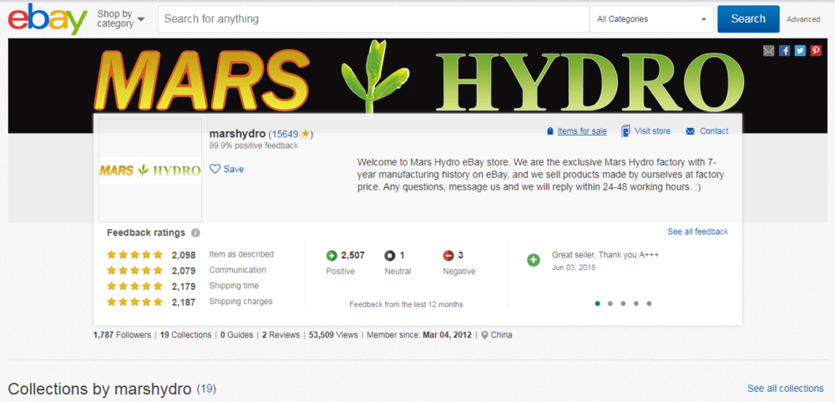Click feedback score 15649 link
Viewport: 835px width, 402px height.
285,134
